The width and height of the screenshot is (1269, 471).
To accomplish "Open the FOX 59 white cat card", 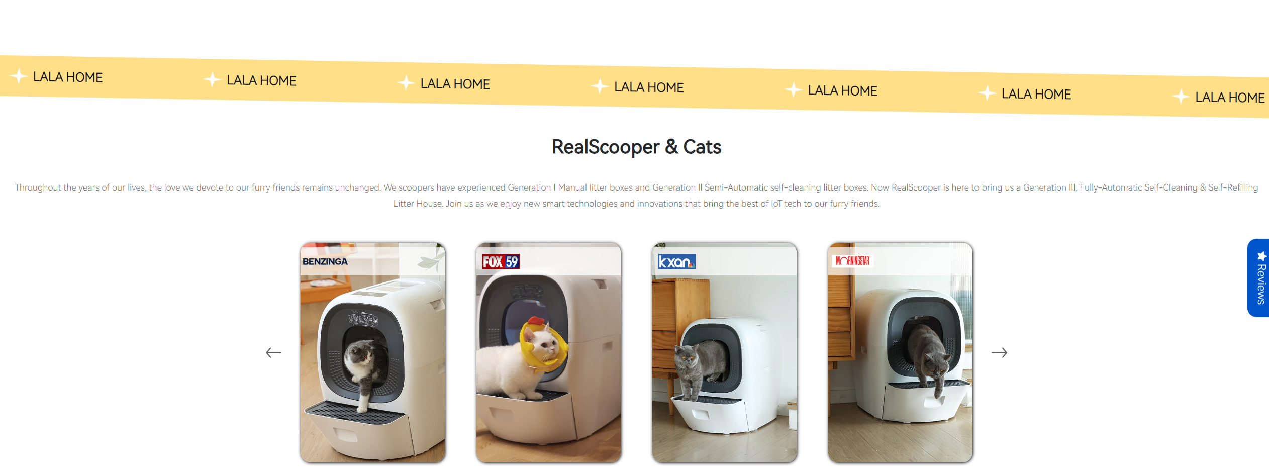I will [549, 352].
